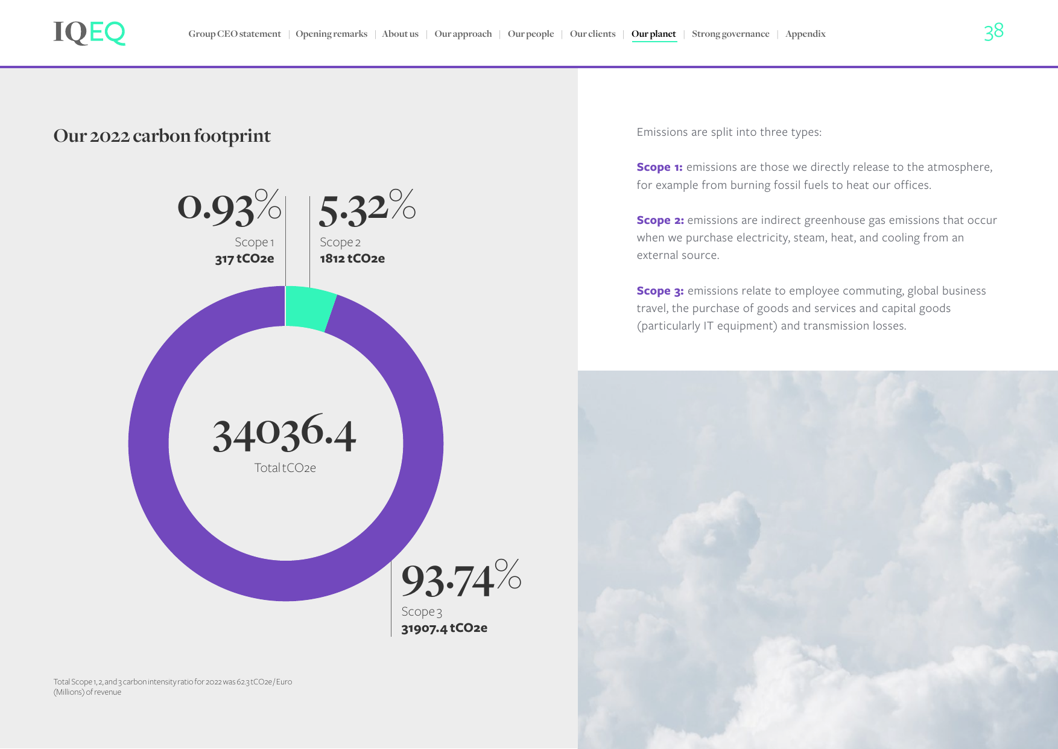The height and width of the screenshot is (749, 1058).
Task: Click the carbon intensity ratio footnote
Action: 173,687
